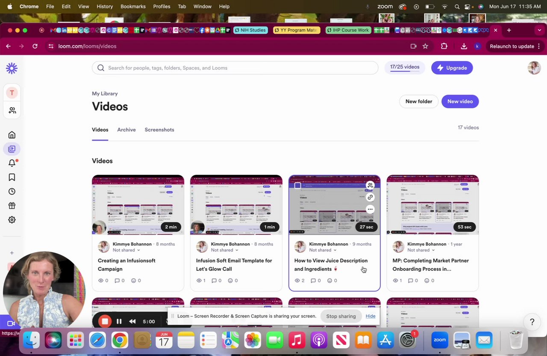Viewport: 547px width, 356px height.
Task: Expand Not shared on MP Onboarding card
Action: (x=421, y=250)
